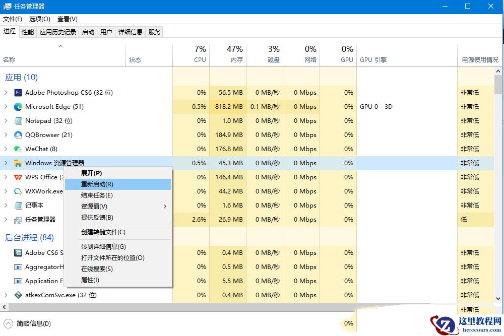Viewport: 504px width, 336px height.
Task: Expand the Microsoft Edge process group
Action: [x=5, y=107]
